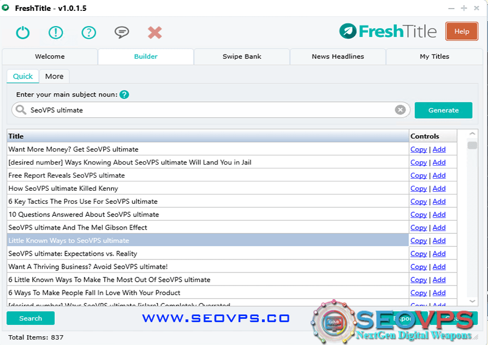488x345 pixels.
Task: Copy 'How SeoVPS ultimate Killed Kenny'
Action: click(x=419, y=189)
